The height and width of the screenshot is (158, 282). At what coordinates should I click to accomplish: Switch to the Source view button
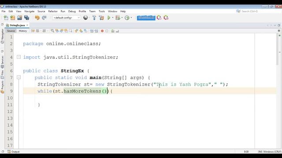tap(11, 31)
